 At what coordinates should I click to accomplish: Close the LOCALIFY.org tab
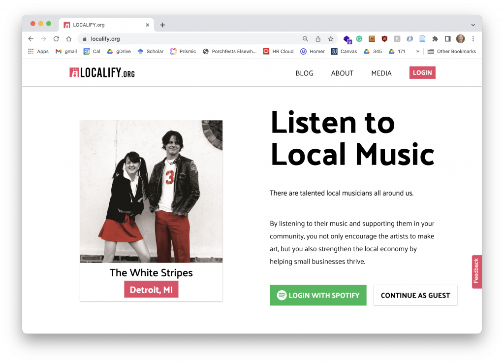click(148, 25)
